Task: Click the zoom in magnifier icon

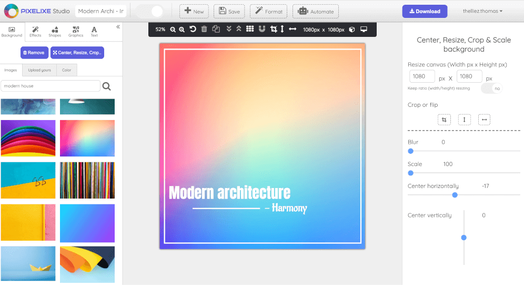Action: point(182,29)
